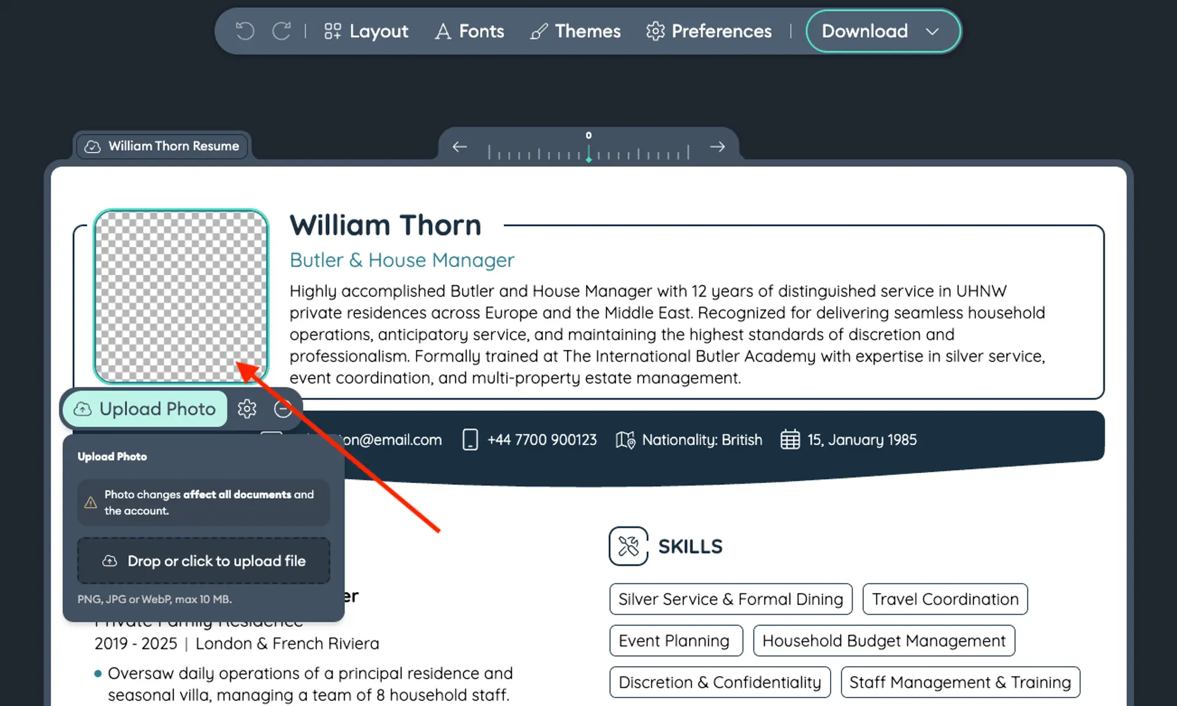Viewport: 1177px width, 706px height.
Task: Open the Layout menu
Action: click(x=366, y=31)
